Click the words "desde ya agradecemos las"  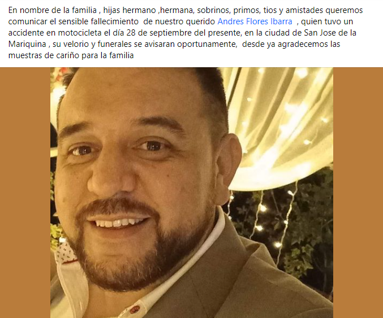click(x=291, y=44)
